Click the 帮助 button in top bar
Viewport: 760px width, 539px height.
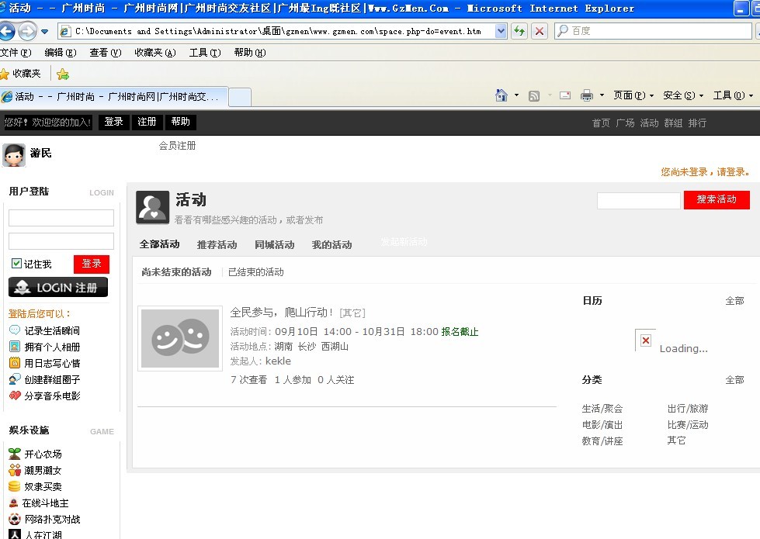click(x=180, y=122)
